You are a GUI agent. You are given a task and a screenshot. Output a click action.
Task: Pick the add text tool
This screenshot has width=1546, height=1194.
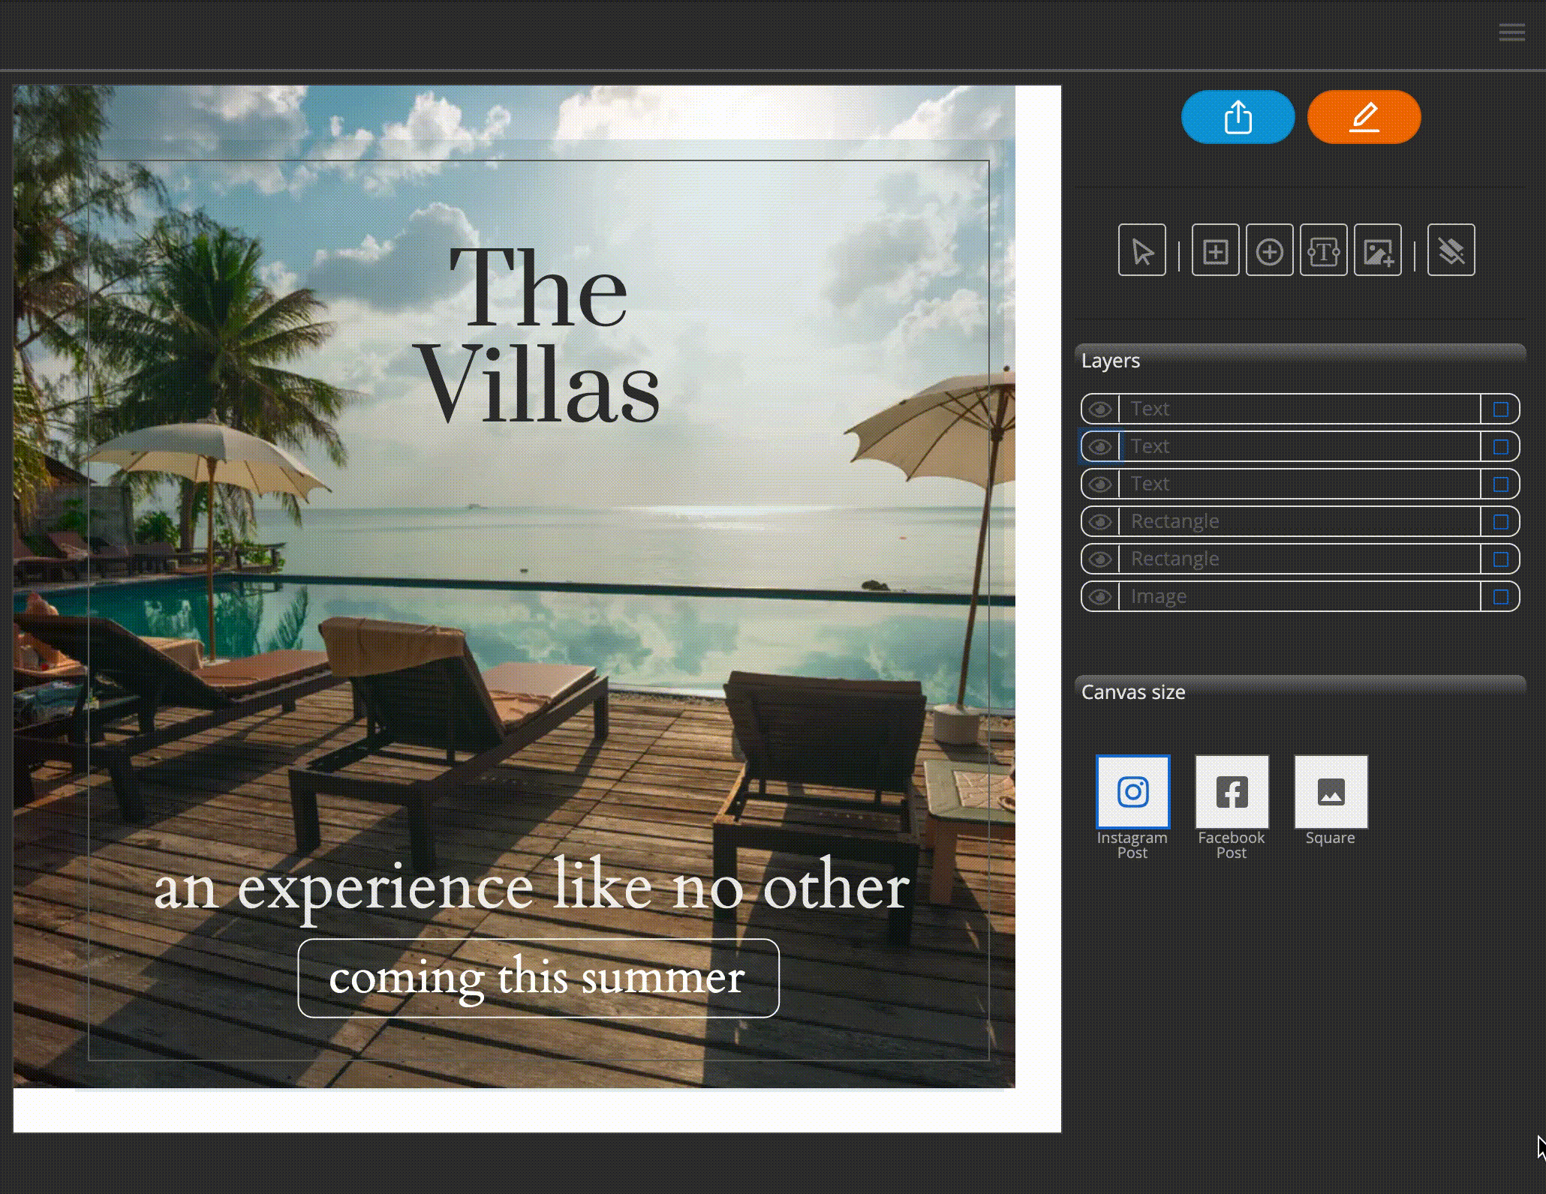point(1323,250)
